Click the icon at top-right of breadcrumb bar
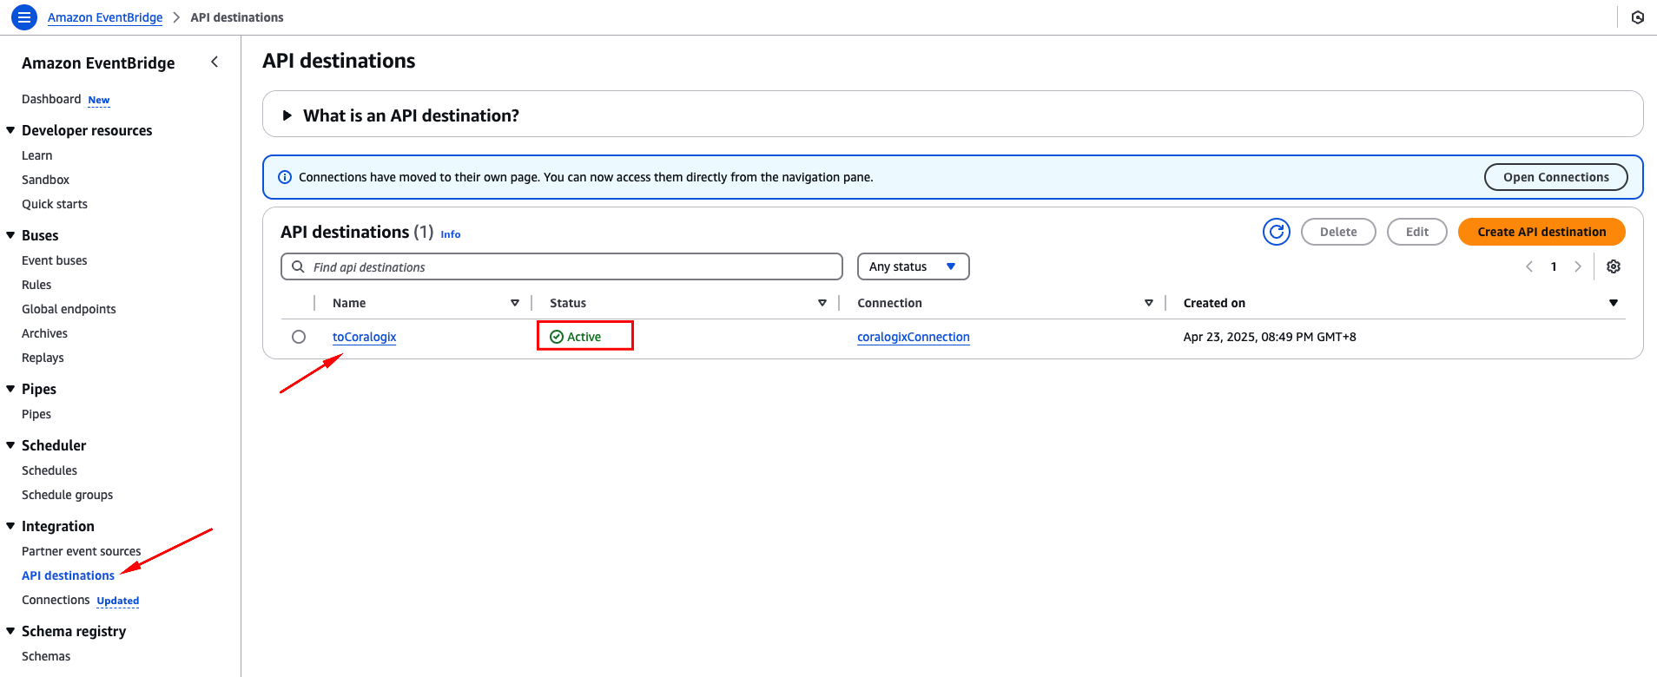Screen dimensions: 1657x677 pyautogui.click(x=1637, y=17)
